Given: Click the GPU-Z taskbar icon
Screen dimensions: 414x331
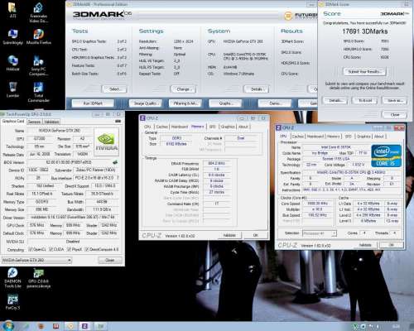Looking at the screenshot, I should 101,326.
